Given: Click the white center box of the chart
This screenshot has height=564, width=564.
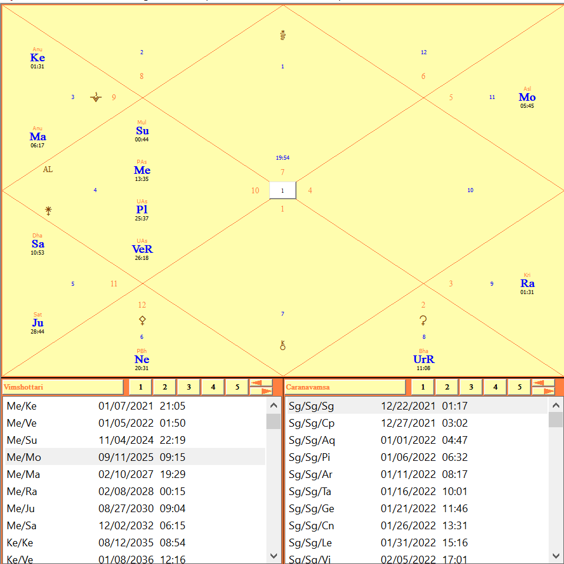Looking at the screenshot, I should 283,190.
